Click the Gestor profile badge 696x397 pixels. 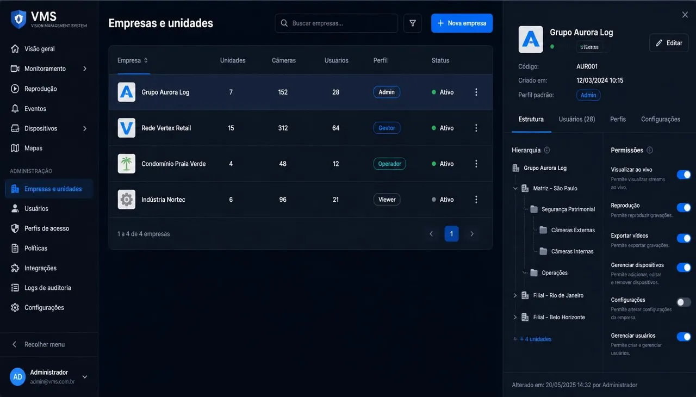[x=387, y=128]
